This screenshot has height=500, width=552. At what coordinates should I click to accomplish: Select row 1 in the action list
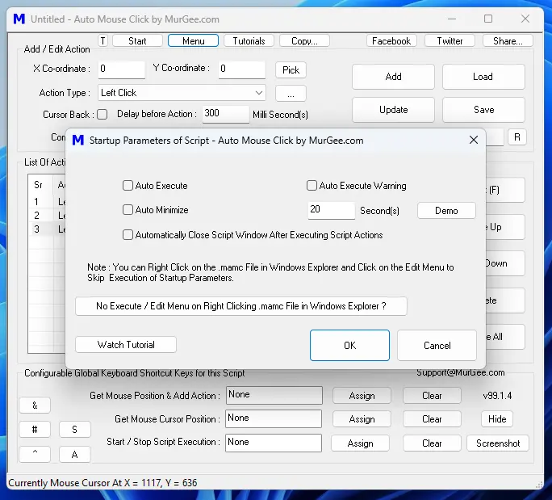click(47, 202)
